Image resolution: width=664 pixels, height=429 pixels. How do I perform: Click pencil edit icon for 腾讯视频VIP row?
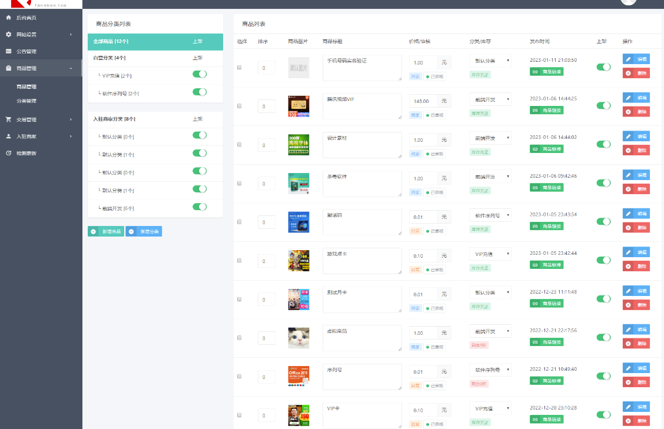(628, 98)
